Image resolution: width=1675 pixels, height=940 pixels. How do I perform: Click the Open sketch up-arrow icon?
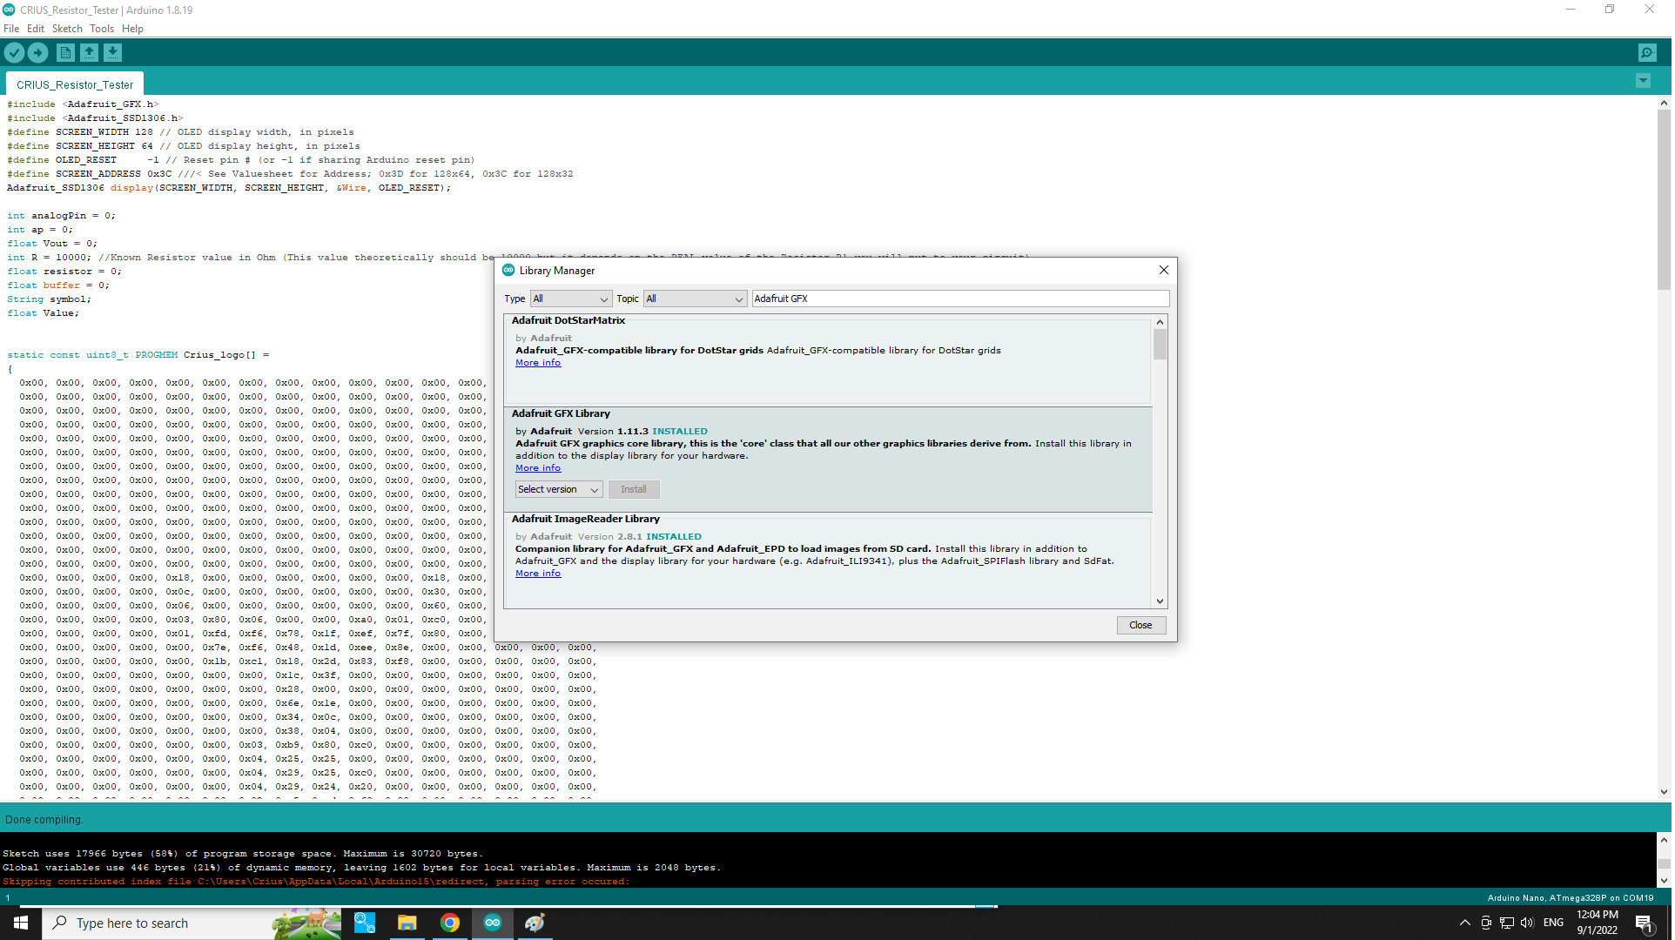pos(89,53)
